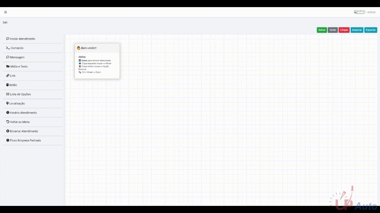Open the Admin user profile dropdown

click(365, 12)
